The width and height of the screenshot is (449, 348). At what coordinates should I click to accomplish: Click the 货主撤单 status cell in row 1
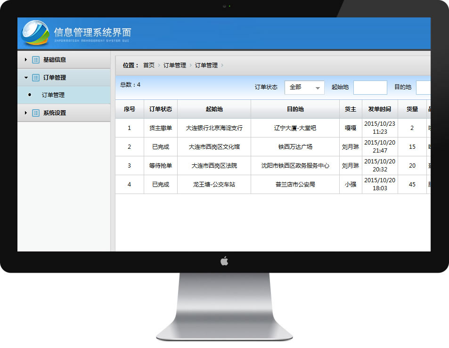(x=161, y=128)
